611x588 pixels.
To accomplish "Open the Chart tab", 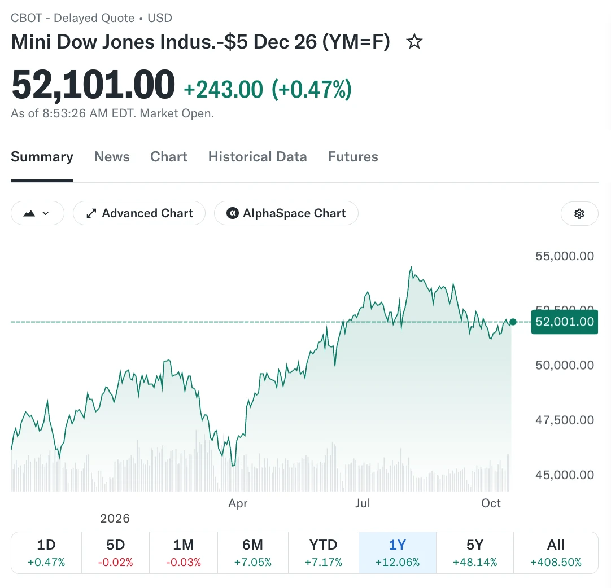I will [x=169, y=156].
